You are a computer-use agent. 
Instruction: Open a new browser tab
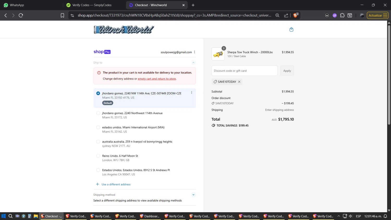click(x=193, y=5)
